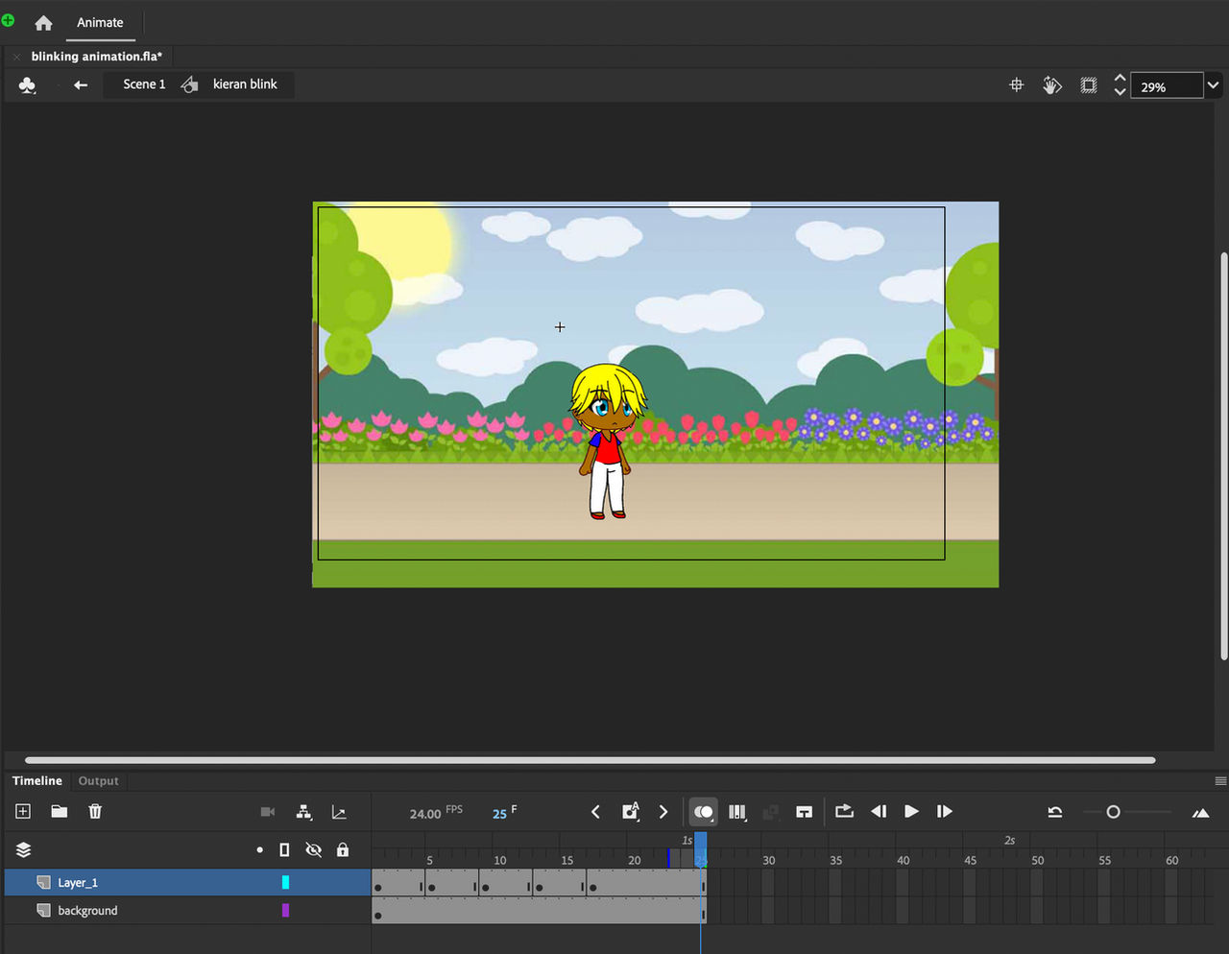
Task: Lock all layers with the padlock icon
Action: 343,850
